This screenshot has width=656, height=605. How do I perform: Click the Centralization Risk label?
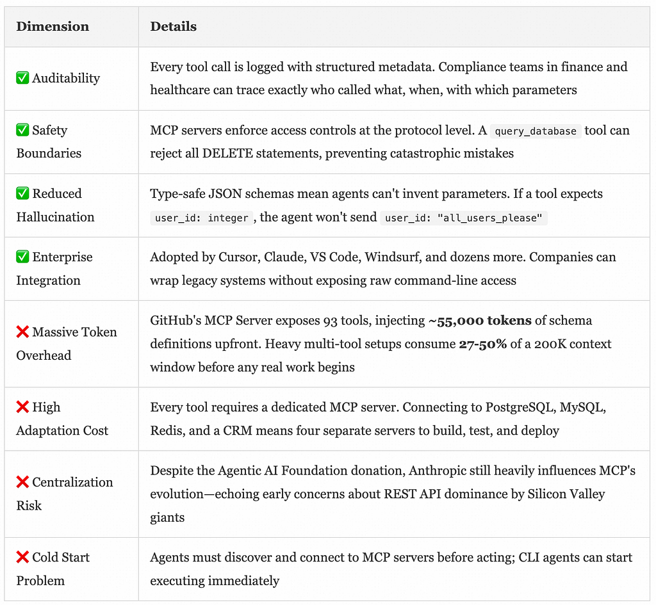tap(65, 494)
